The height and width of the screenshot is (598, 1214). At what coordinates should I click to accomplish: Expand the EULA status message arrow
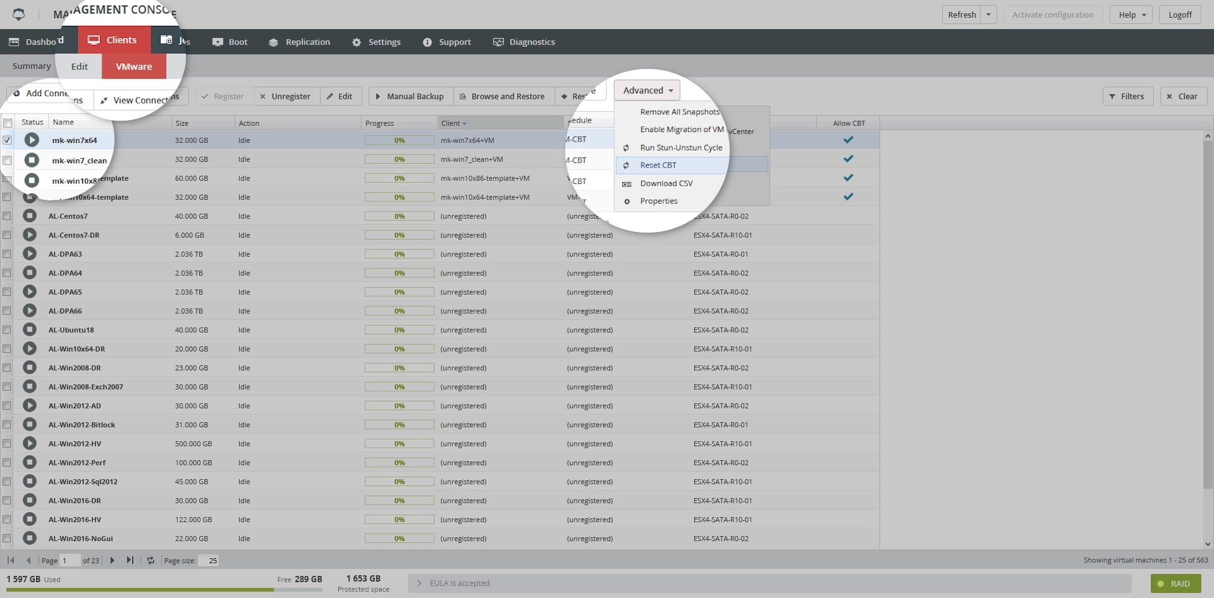[x=419, y=583]
